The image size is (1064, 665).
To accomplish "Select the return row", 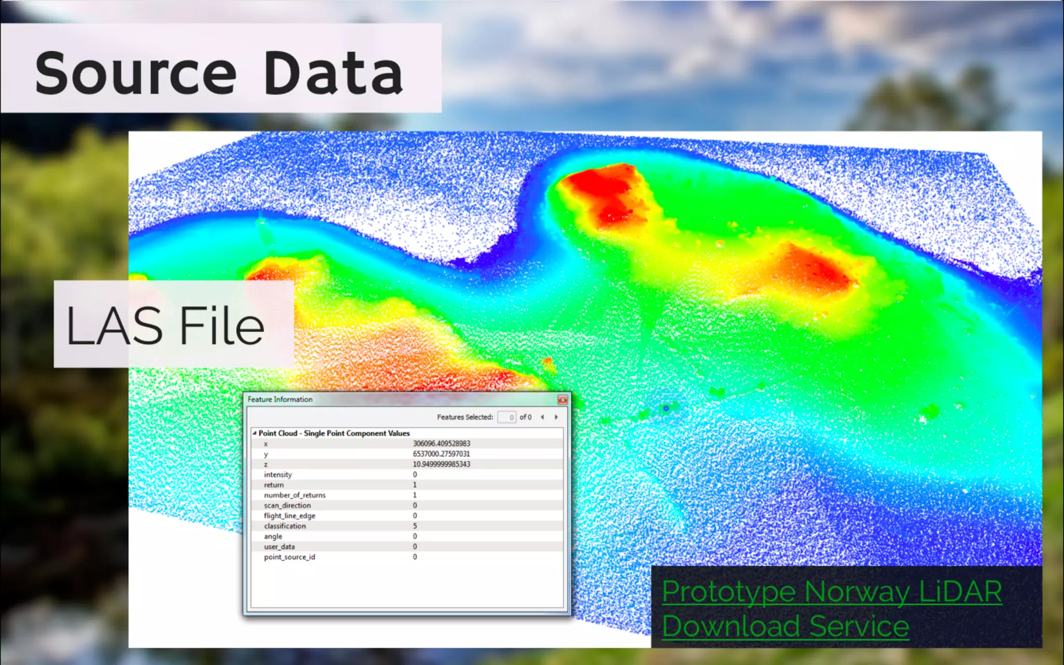I will (x=407, y=485).
